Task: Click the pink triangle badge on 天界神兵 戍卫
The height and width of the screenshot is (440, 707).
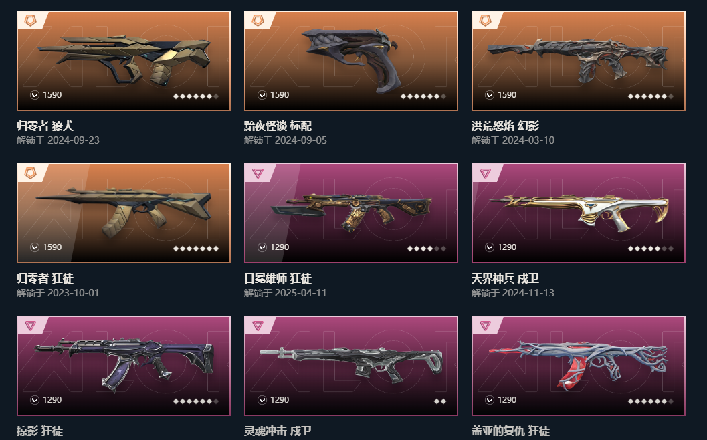Action: pos(485,173)
